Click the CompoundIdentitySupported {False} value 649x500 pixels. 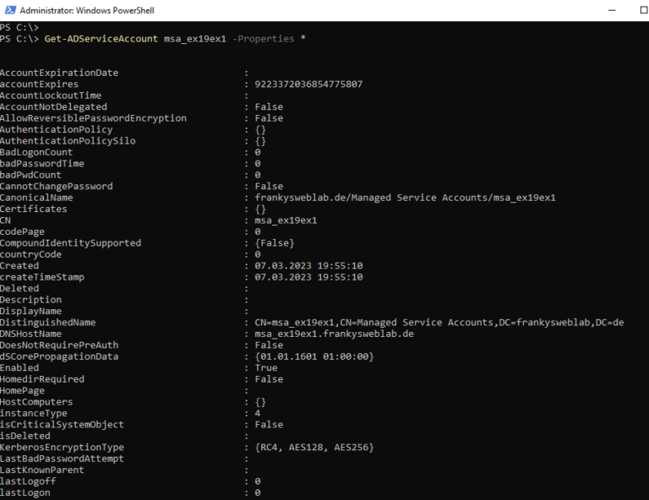coord(275,243)
